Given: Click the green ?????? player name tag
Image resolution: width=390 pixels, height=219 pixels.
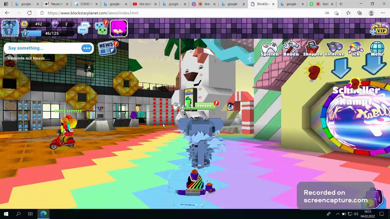Looking at the screenshot, I should pos(204,106).
